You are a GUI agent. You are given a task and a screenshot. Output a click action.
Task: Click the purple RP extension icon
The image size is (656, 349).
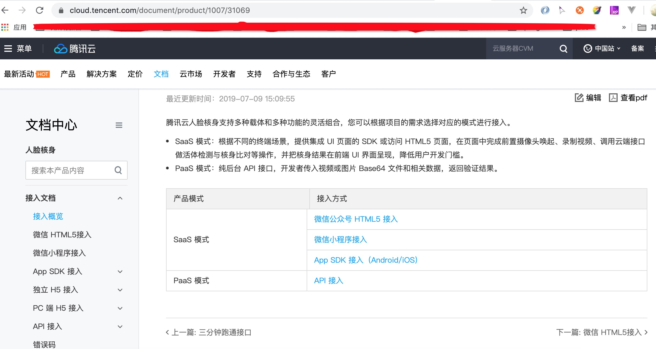click(614, 10)
